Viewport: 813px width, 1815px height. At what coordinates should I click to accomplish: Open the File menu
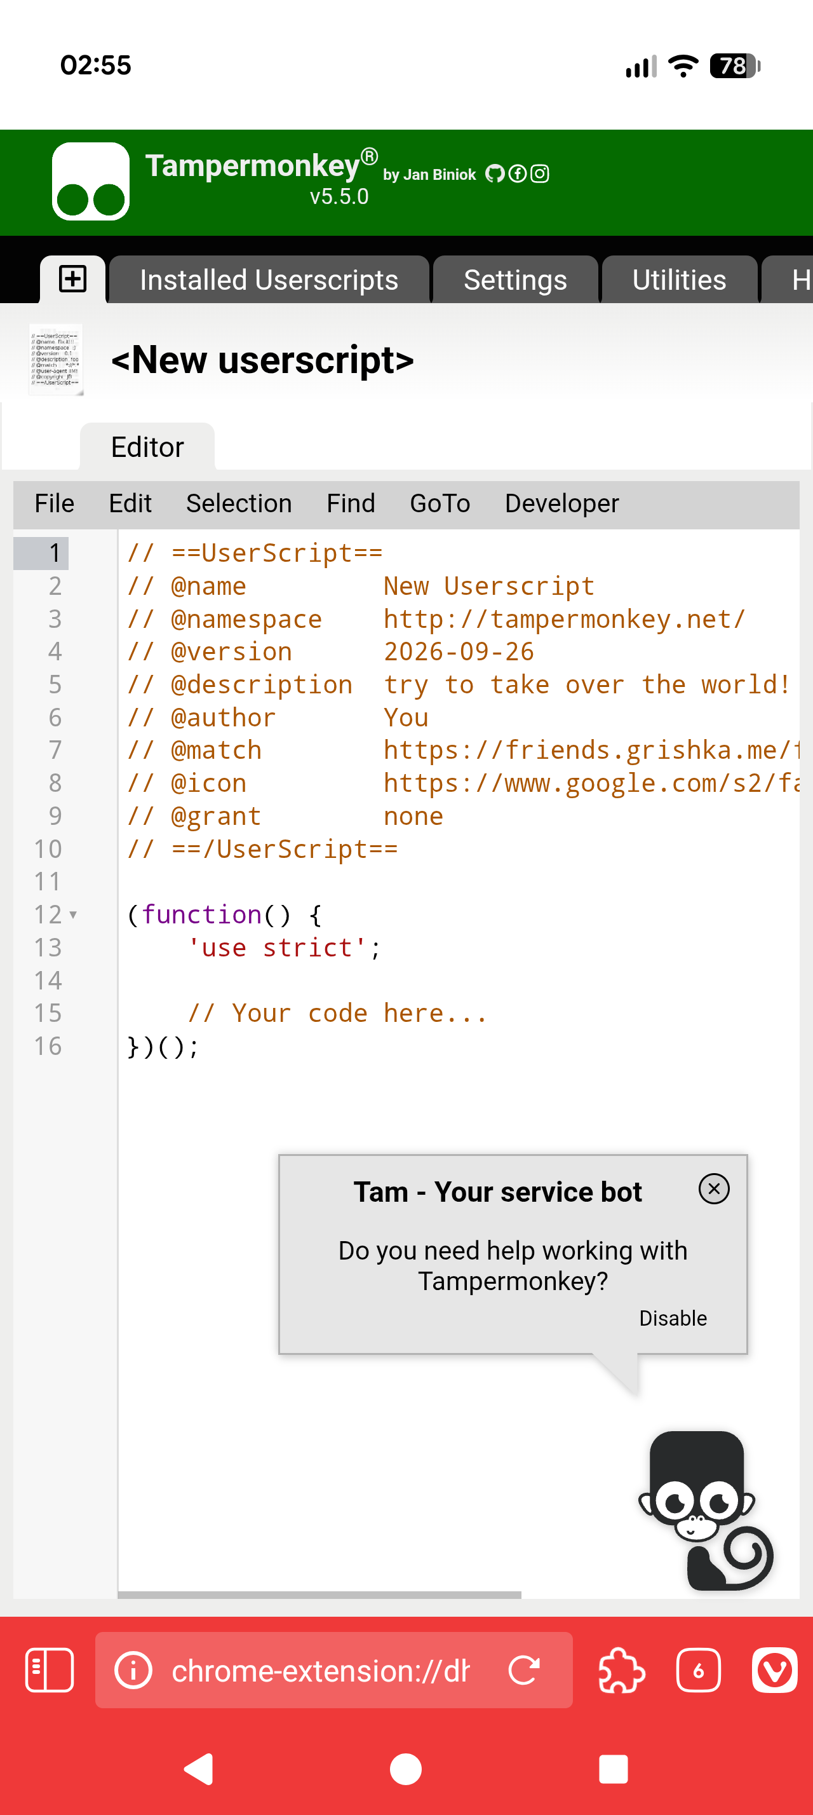(x=54, y=504)
